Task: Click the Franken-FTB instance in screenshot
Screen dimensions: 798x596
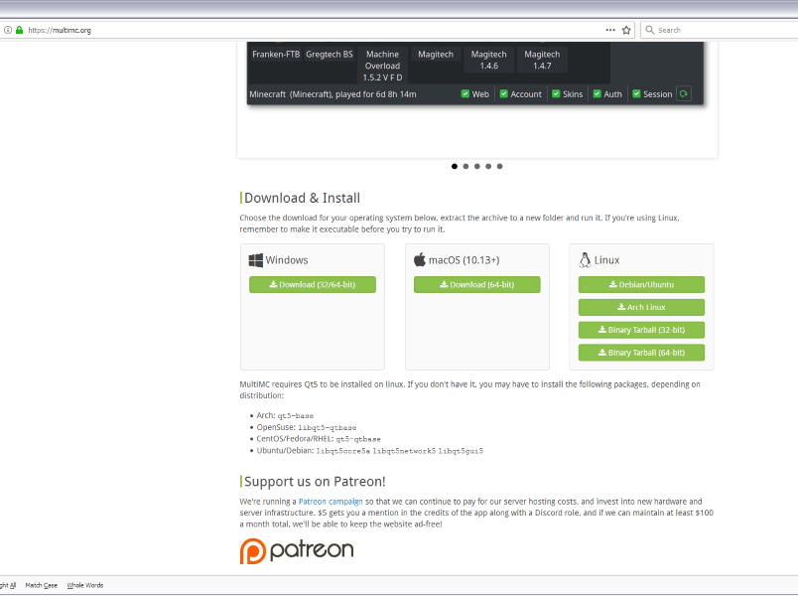Action: coord(276,54)
